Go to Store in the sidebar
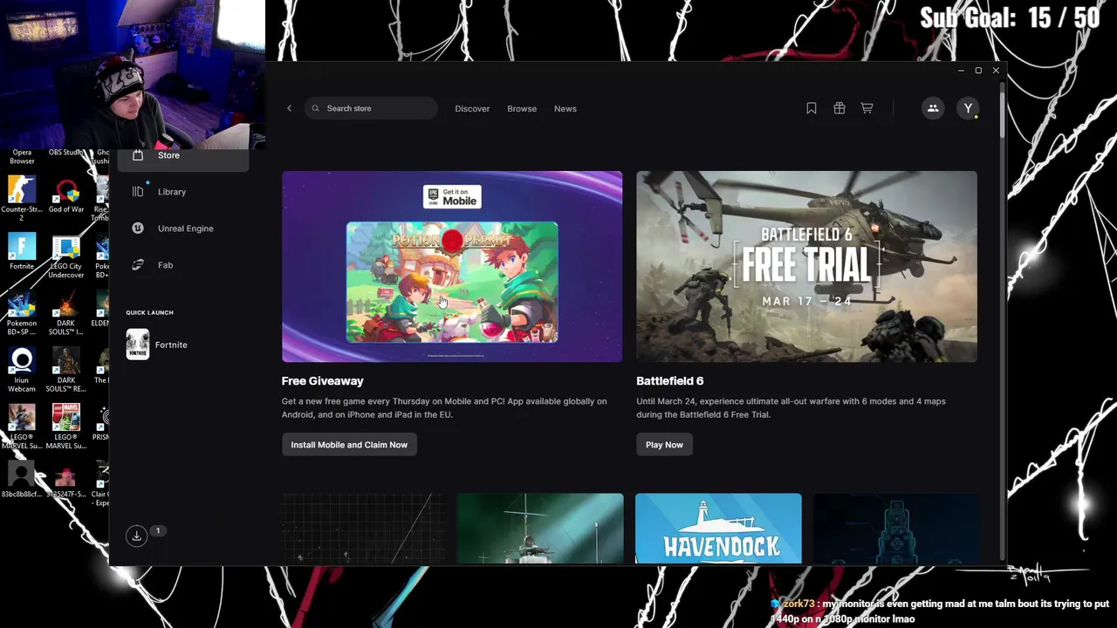 pos(183,155)
